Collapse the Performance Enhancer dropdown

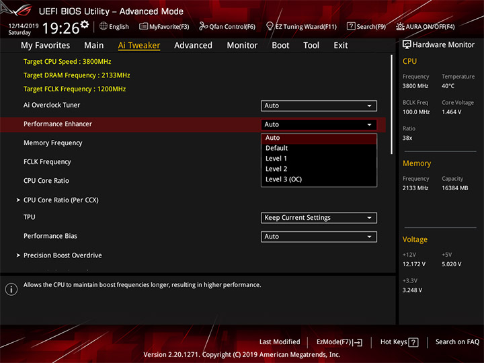point(319,125)
